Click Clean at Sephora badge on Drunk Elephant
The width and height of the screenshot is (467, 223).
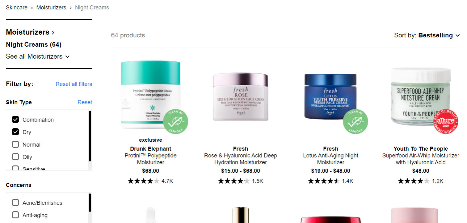tap(175, 122)
